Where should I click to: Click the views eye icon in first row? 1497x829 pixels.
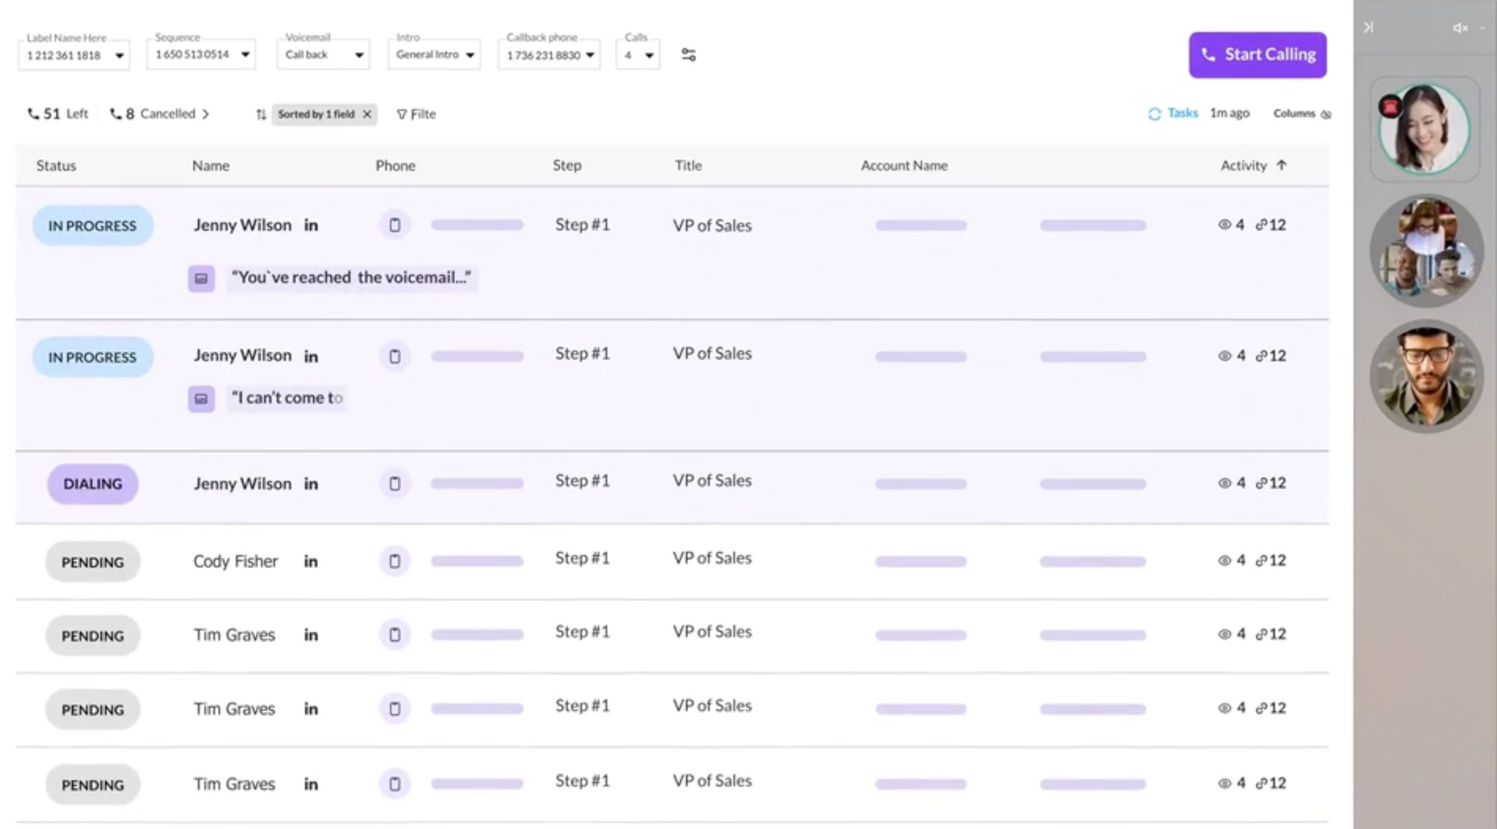pyautogui.click(x=1224, y=224)
